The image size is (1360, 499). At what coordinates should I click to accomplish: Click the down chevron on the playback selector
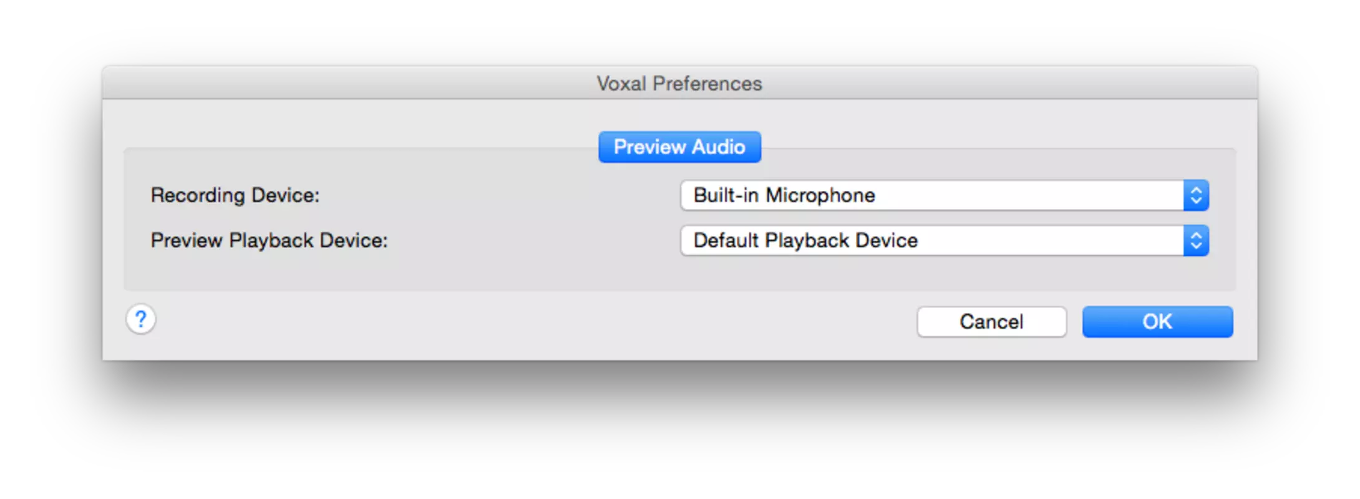tap(1196, 246)
